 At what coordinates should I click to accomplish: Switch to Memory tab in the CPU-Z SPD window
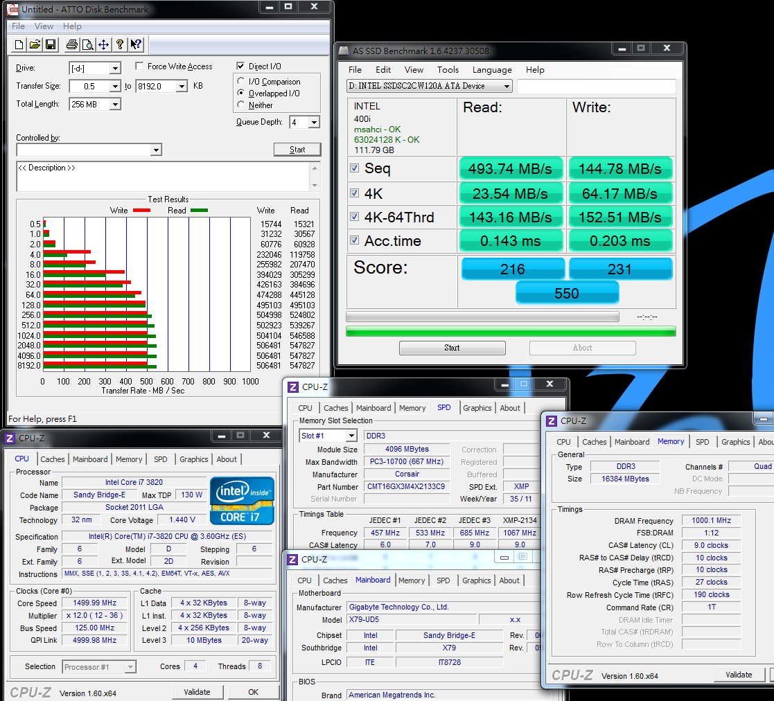pos(412,408)
